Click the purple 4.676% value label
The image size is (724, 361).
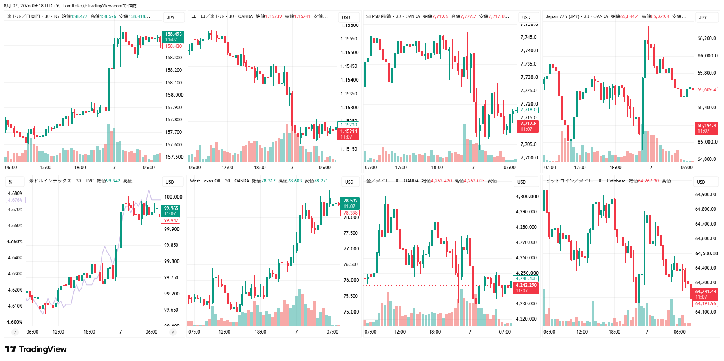click(16, 200)
